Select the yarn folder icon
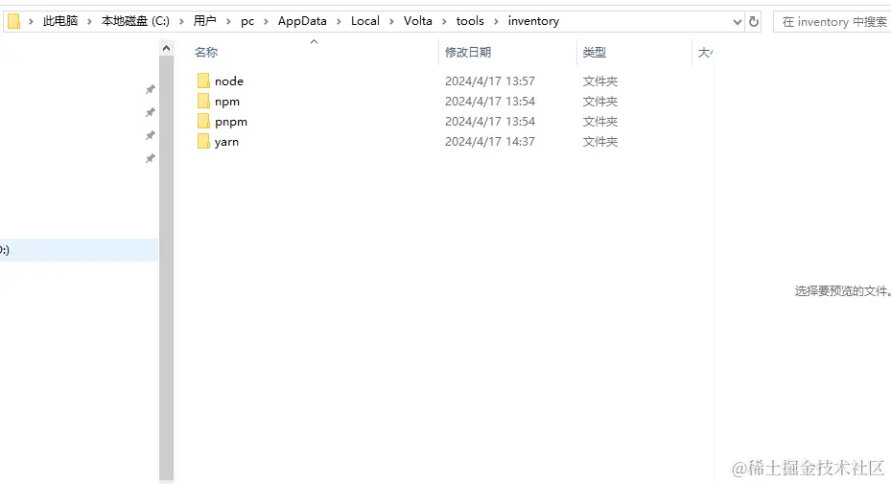891x484 pixels. (x=203, y=142)
